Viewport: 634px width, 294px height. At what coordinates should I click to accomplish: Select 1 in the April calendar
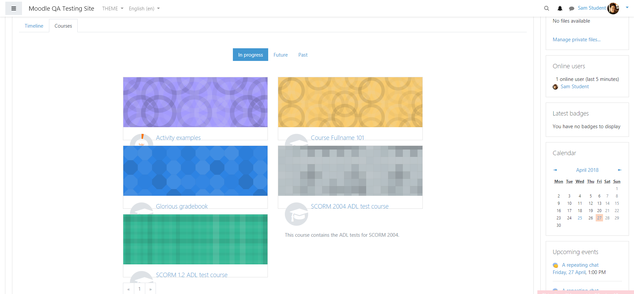(x=617, y=189)
